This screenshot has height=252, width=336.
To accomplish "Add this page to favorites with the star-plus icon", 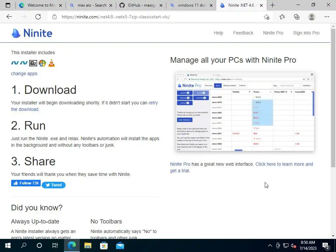I will [x=266, y=17].
